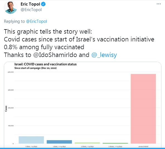Click the Eric Topol display name
Viewport: 165px width, 149px height.
click(x=30, y=4)
